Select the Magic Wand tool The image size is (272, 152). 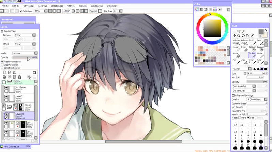(x=243, y=31)
